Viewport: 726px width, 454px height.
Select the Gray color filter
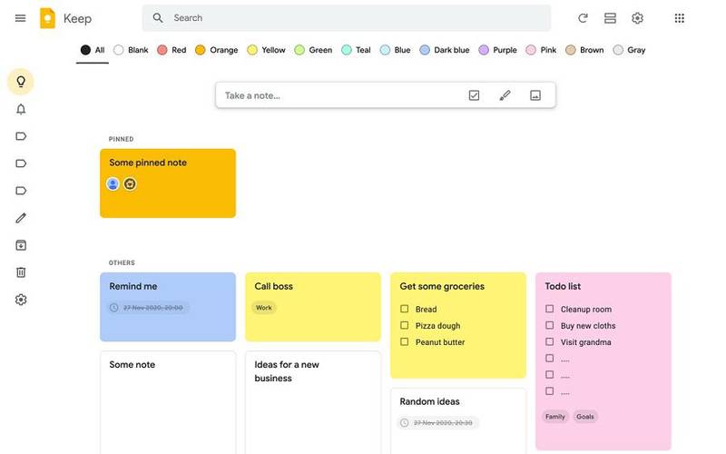(629, 50)
